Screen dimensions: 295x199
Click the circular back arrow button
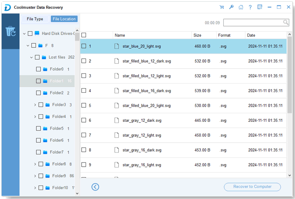point(95,187)
